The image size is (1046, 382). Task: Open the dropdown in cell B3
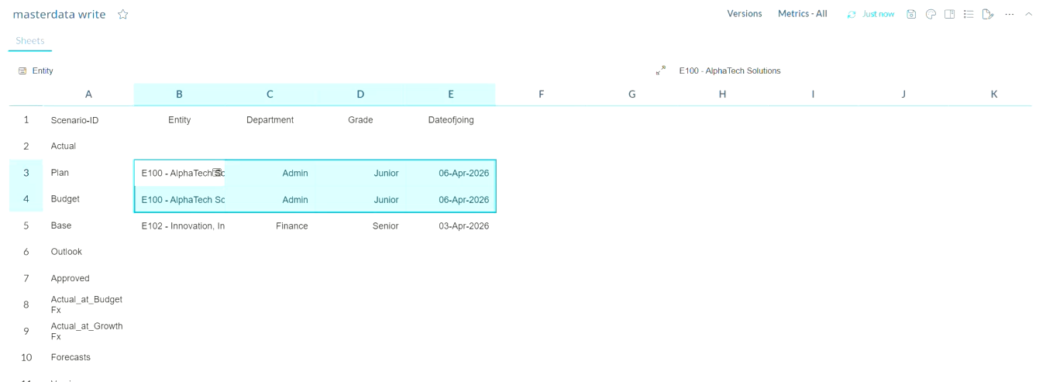[218, 173]
